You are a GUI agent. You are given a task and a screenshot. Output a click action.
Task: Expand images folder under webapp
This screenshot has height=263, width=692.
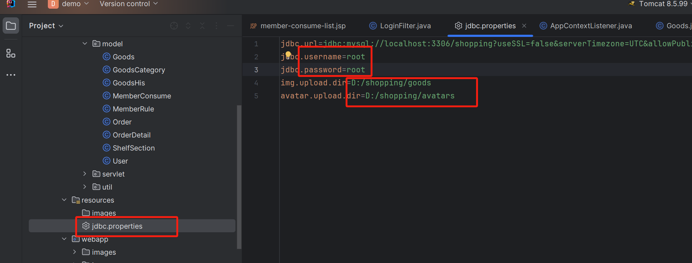coord(75,252)
